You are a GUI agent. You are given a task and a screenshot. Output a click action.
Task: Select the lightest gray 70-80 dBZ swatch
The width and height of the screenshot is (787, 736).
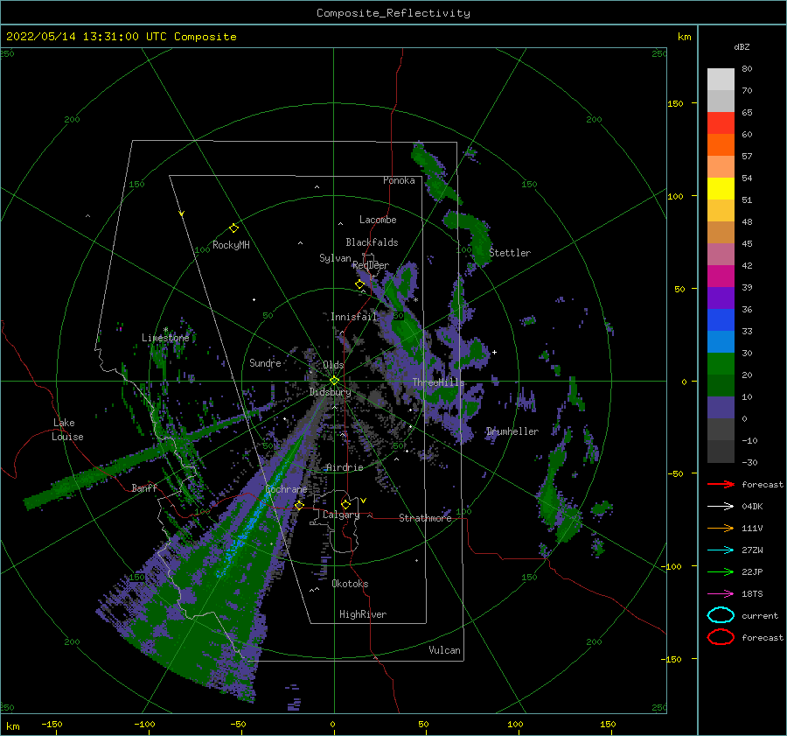coord(721,80)
